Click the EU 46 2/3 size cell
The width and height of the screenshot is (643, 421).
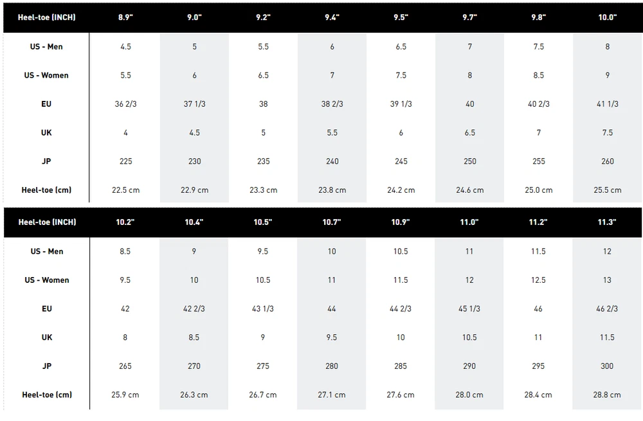607,309
